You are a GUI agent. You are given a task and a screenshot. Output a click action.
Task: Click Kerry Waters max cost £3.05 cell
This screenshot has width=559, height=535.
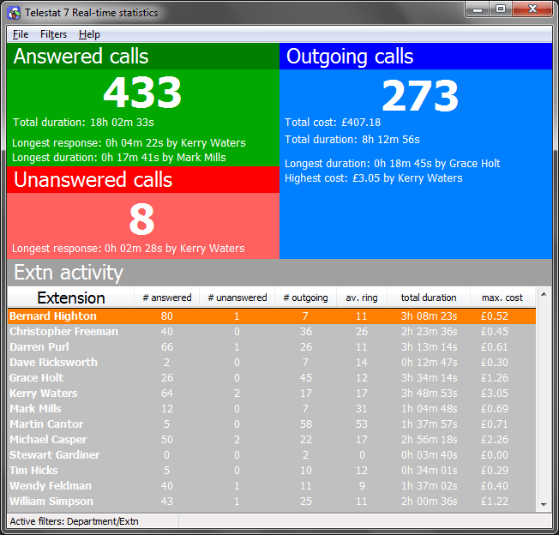pyautogui.click(x=495, y=394)
